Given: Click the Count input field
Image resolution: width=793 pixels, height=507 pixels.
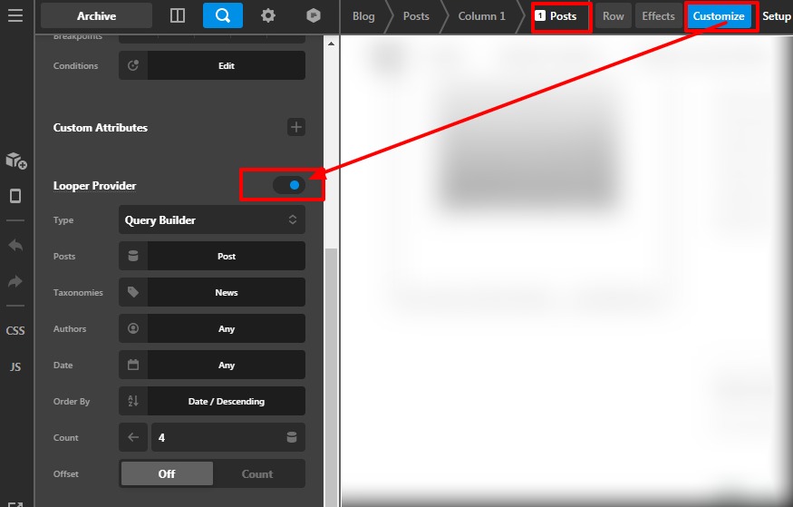Looking at the screenshot, I should coord(228,437).
